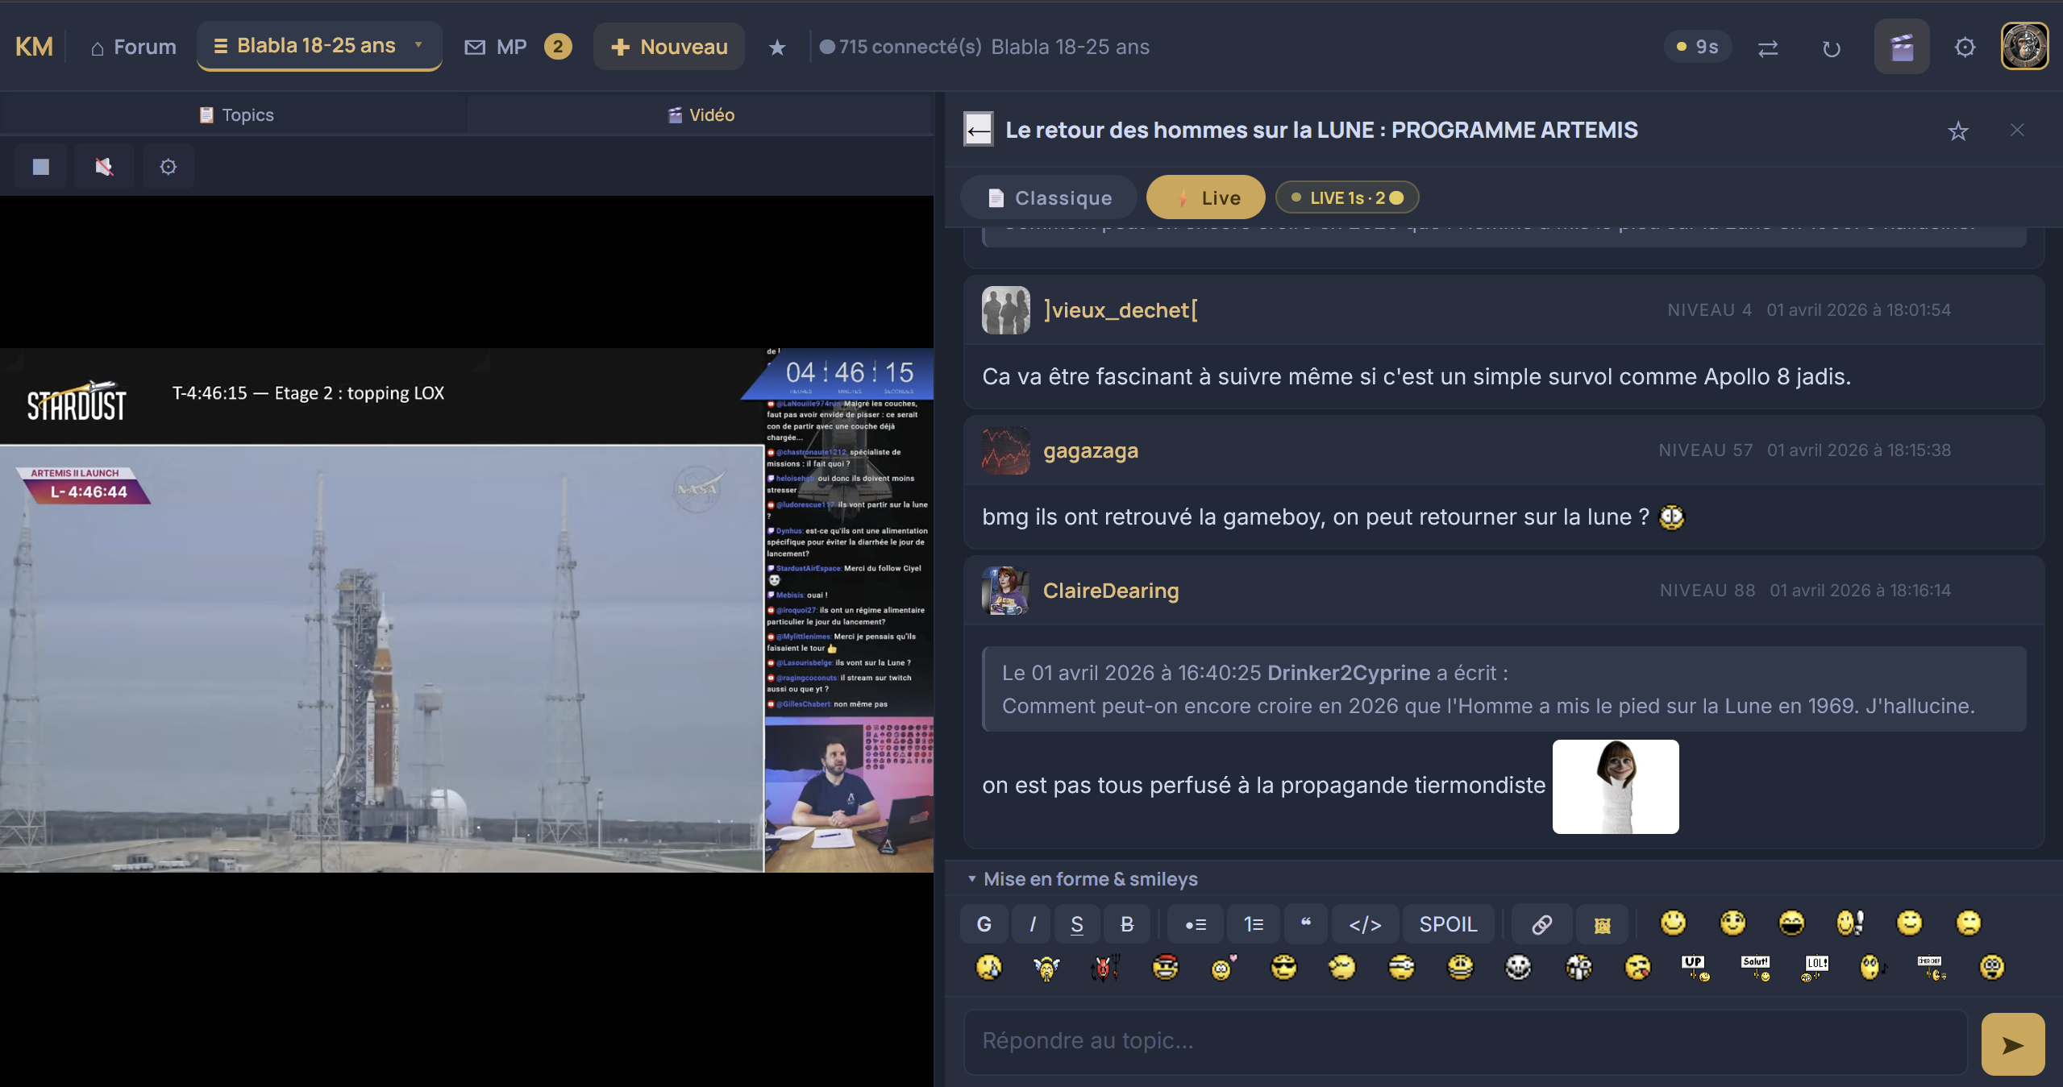Insert a code block with the </> icon

pos(1365,924)
